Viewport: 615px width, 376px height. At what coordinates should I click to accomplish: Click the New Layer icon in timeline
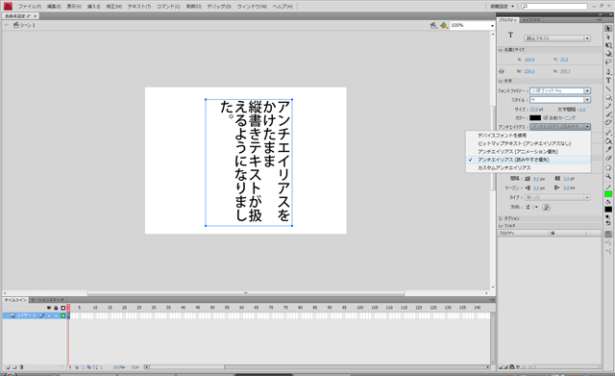[8, 367]
